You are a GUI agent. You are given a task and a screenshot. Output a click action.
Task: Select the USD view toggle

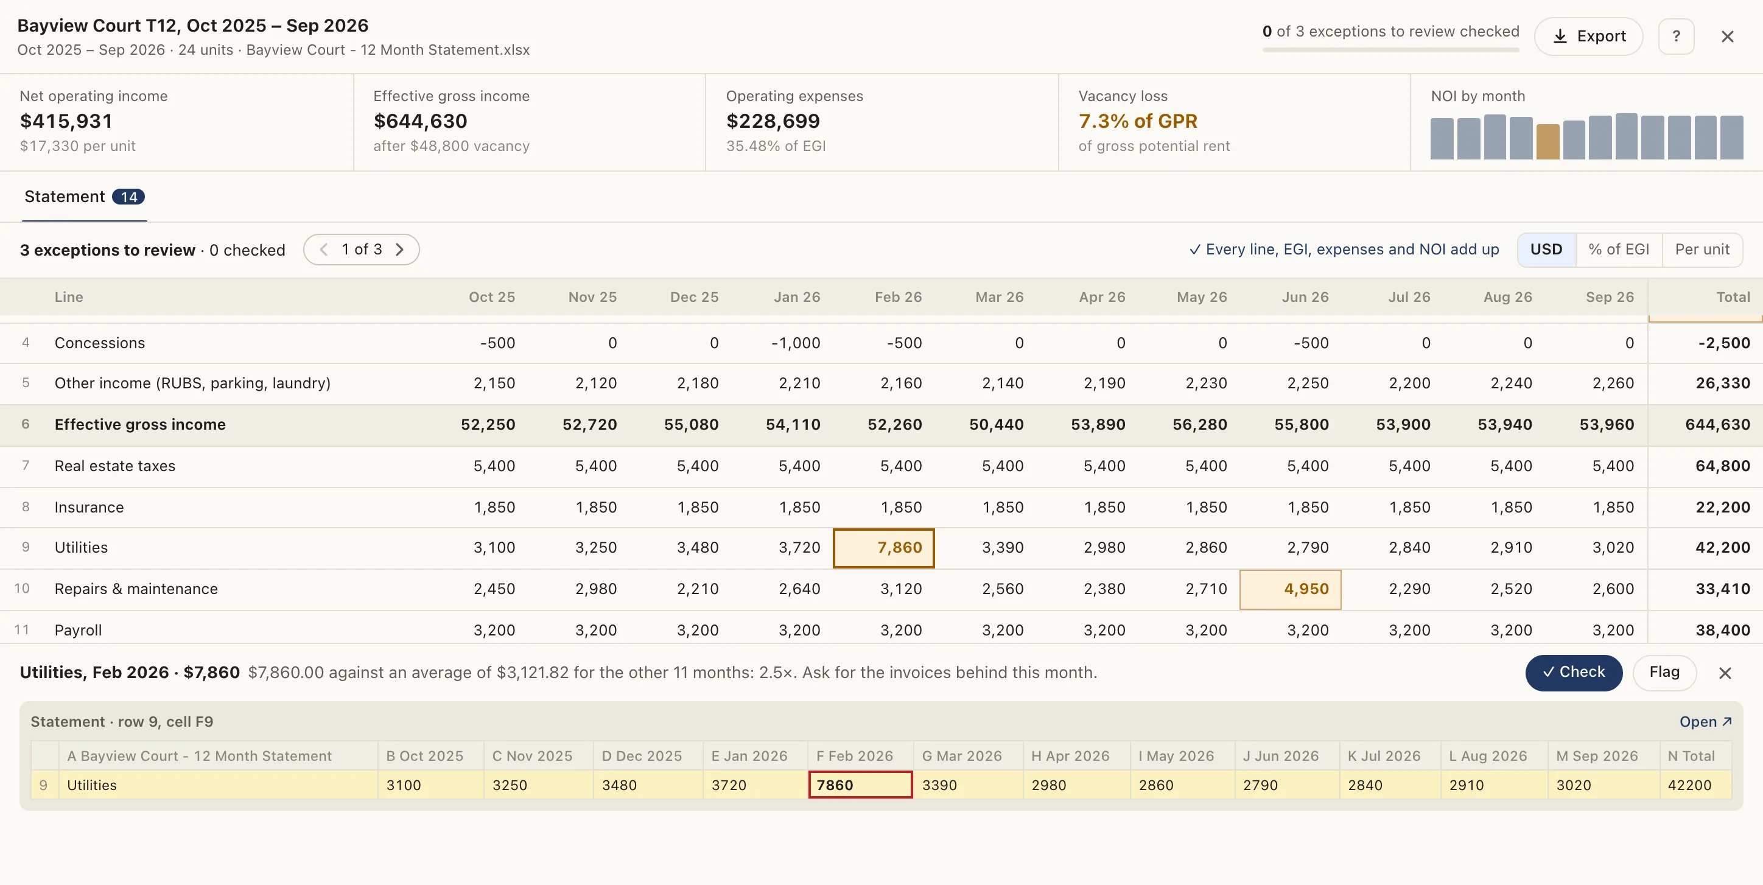tap(1546, 250)
